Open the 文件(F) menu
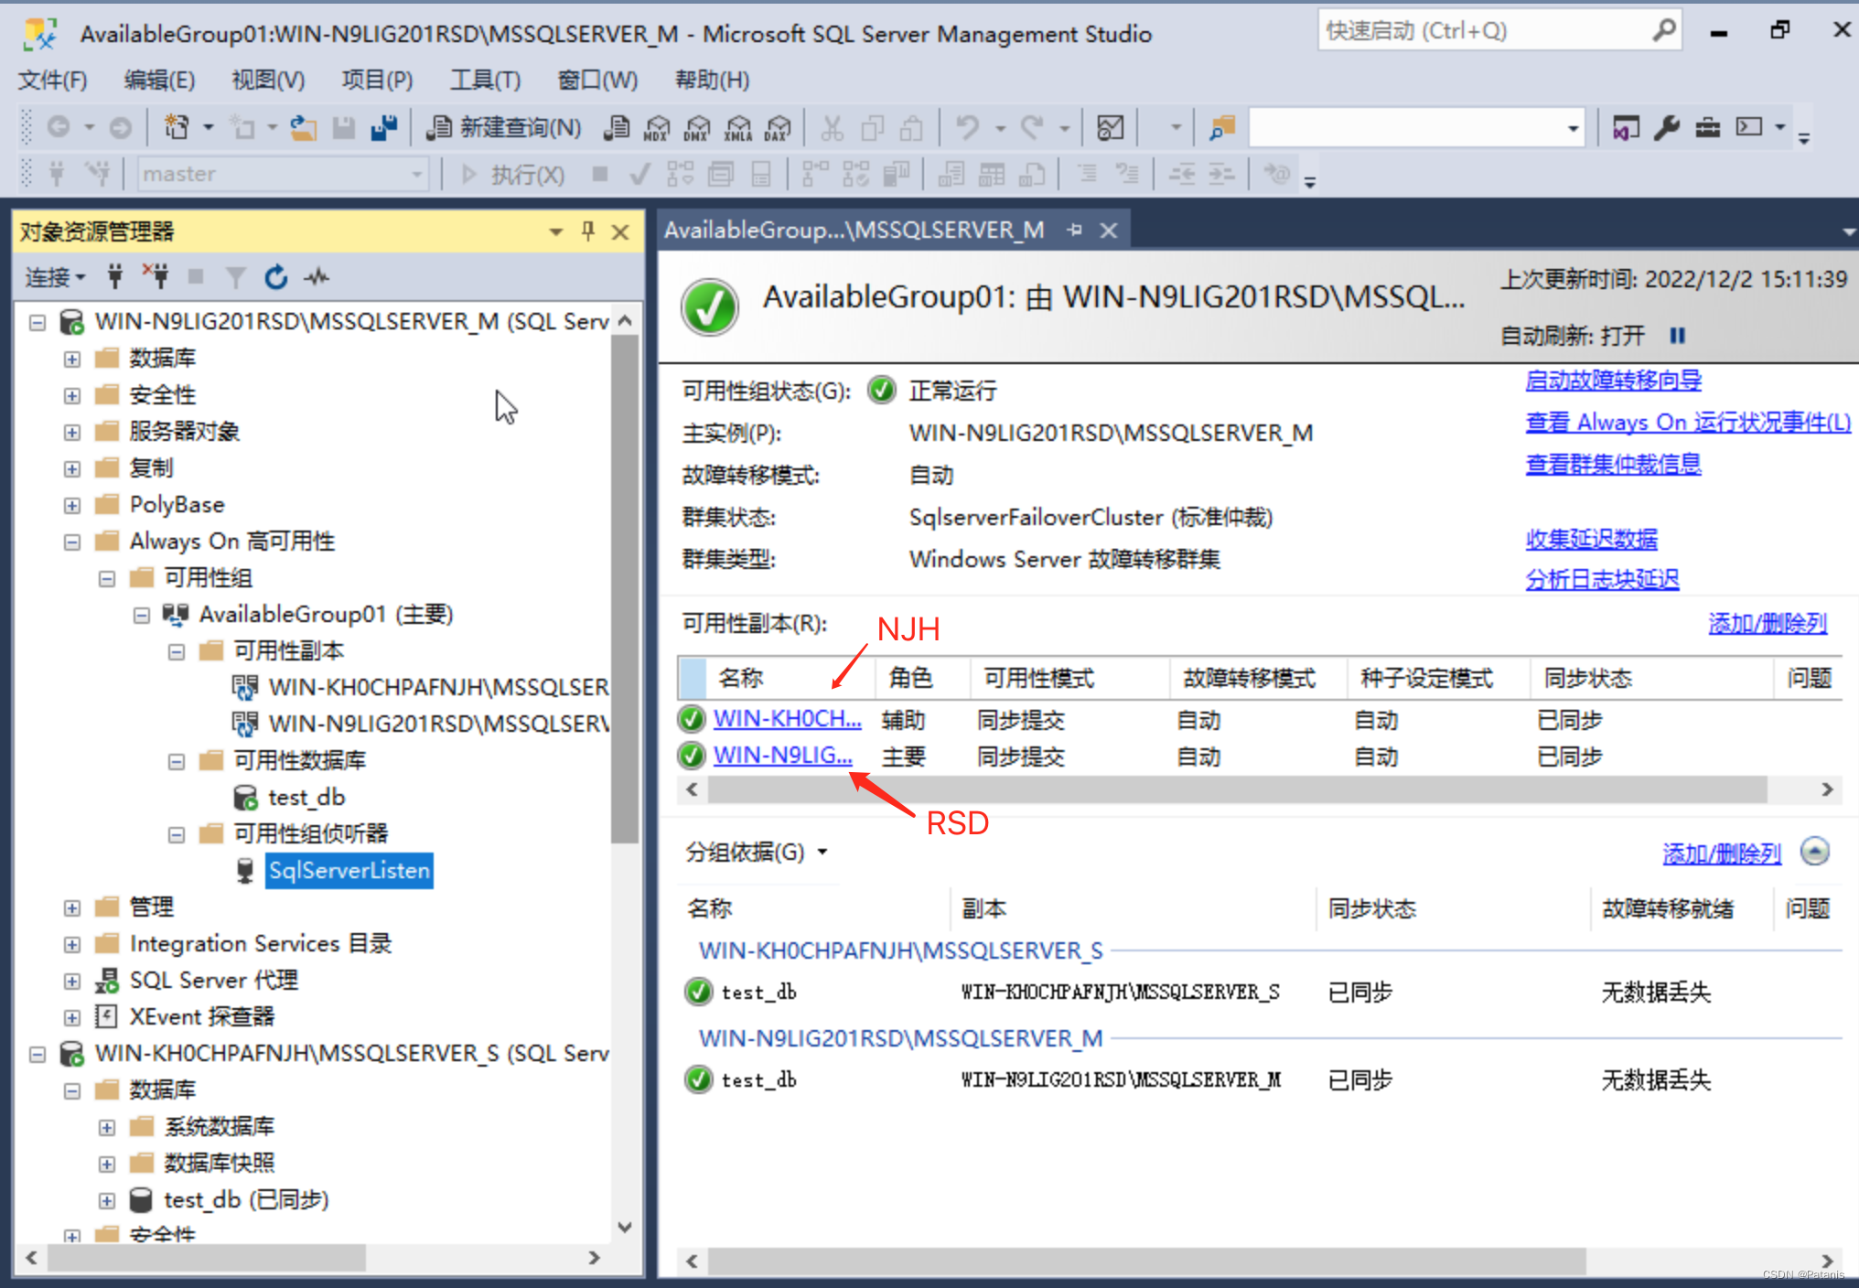The width and height of the screenshot is (1859, 1288). click(x=52, y=80)
